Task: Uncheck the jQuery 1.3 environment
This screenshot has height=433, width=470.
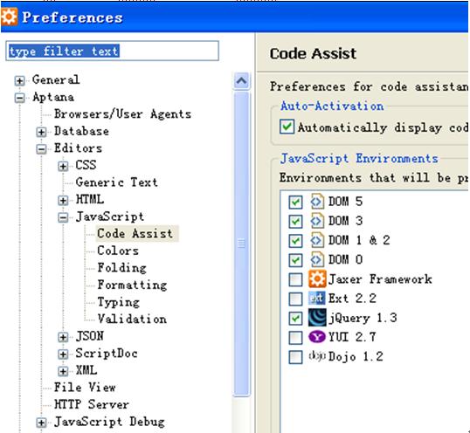Action: 295,319
